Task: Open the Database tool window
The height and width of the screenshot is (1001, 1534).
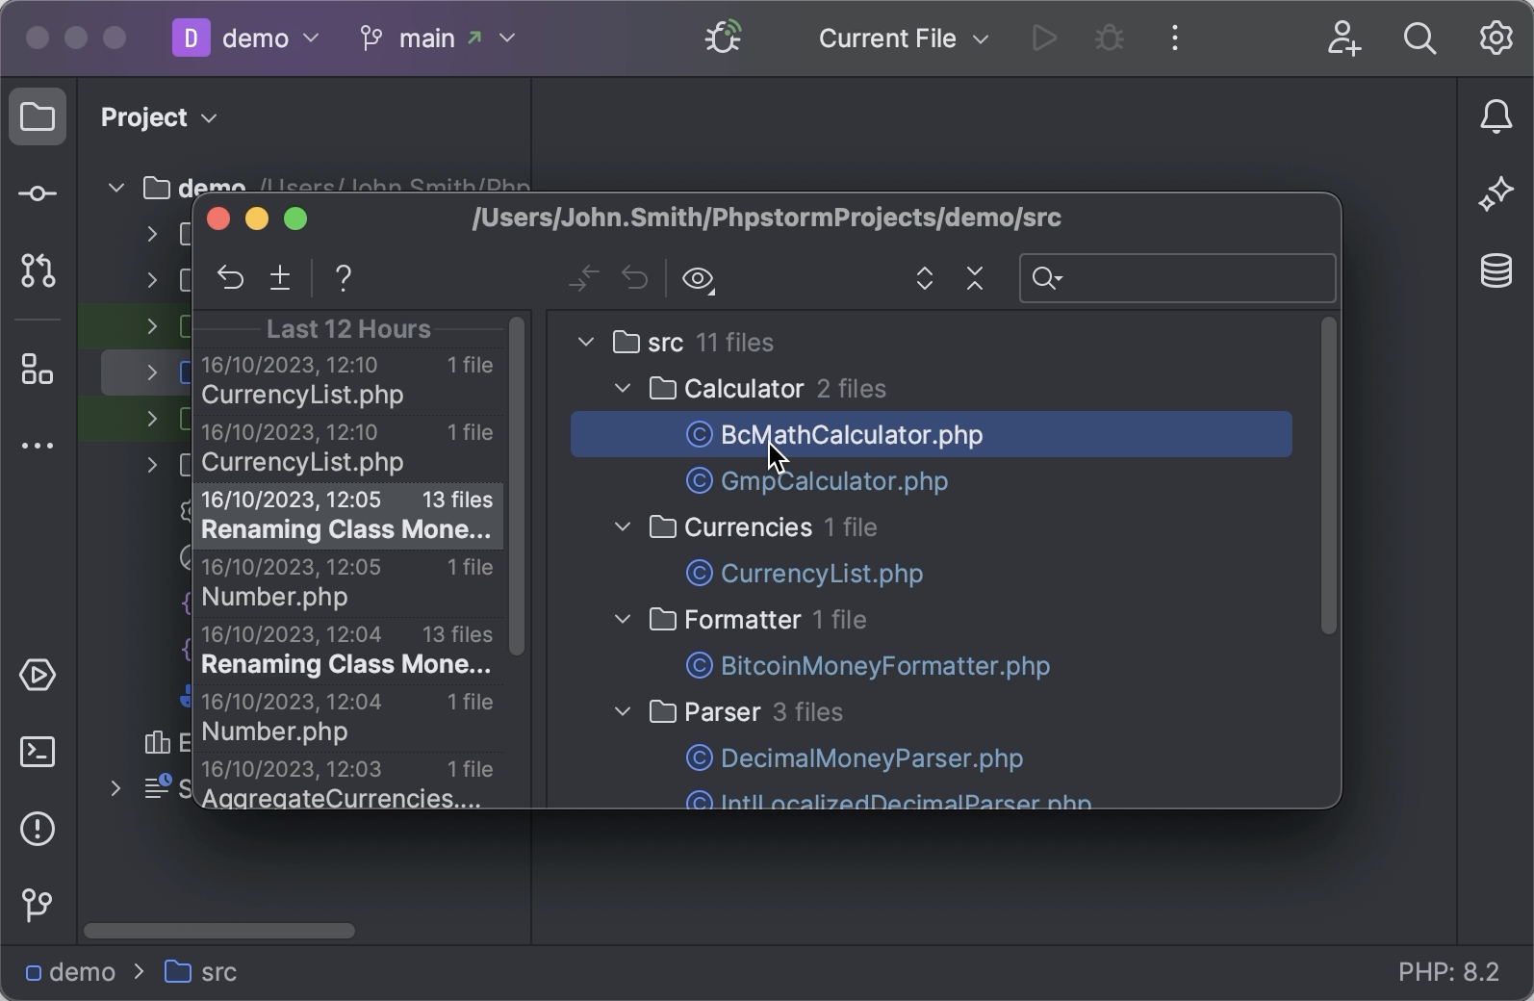Action: click(1496, 272)
